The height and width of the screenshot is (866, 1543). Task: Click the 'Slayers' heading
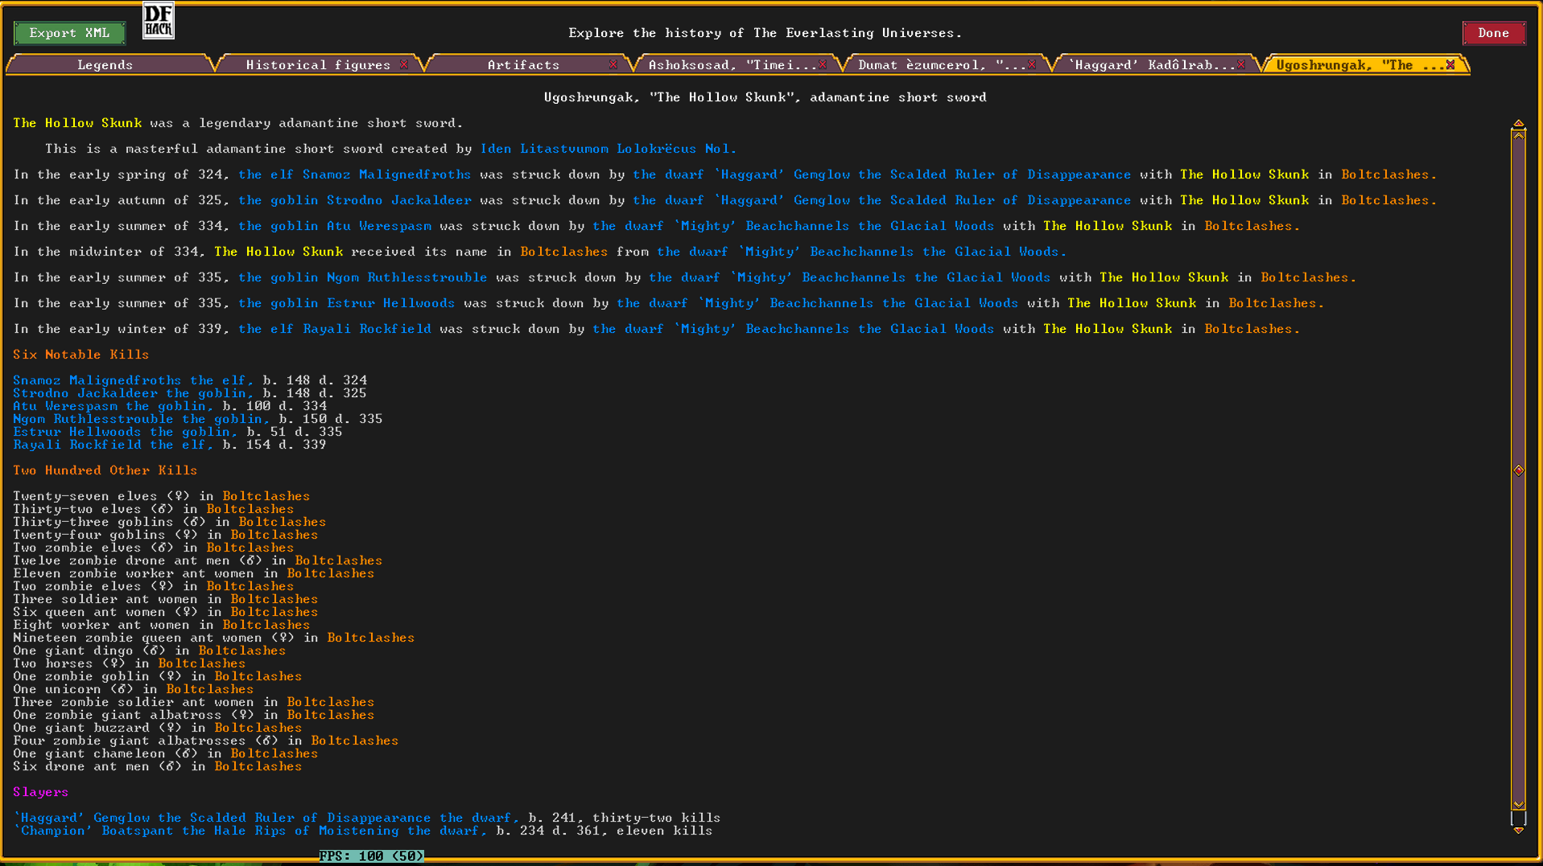point(41,792)
